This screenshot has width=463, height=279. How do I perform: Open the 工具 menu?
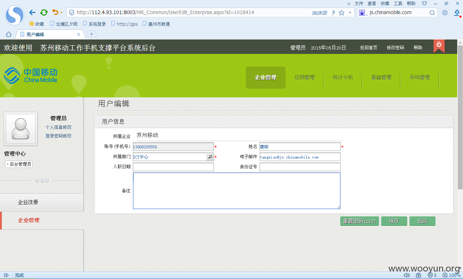click(x=398, y=3)
